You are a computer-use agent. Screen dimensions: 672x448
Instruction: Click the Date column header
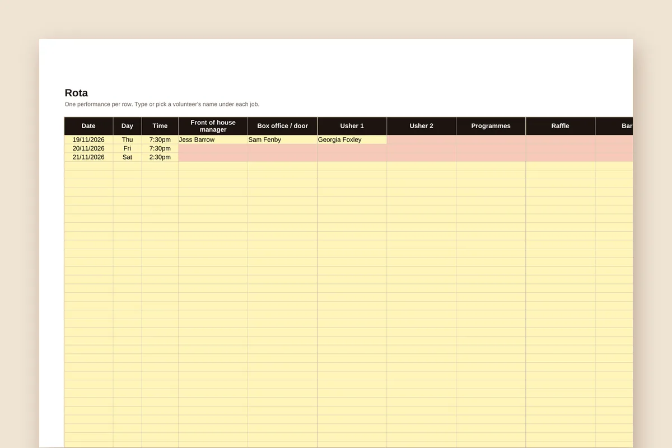coord(88,126)
